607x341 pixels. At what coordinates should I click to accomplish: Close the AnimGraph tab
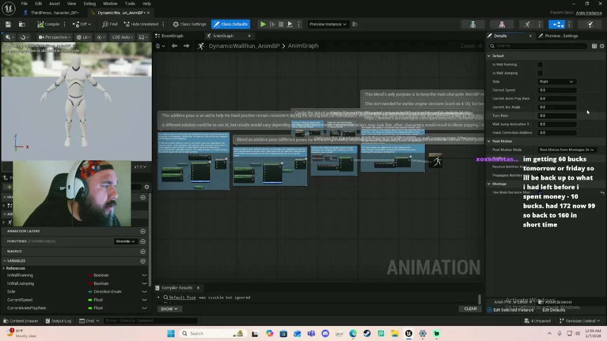point(249,36)
